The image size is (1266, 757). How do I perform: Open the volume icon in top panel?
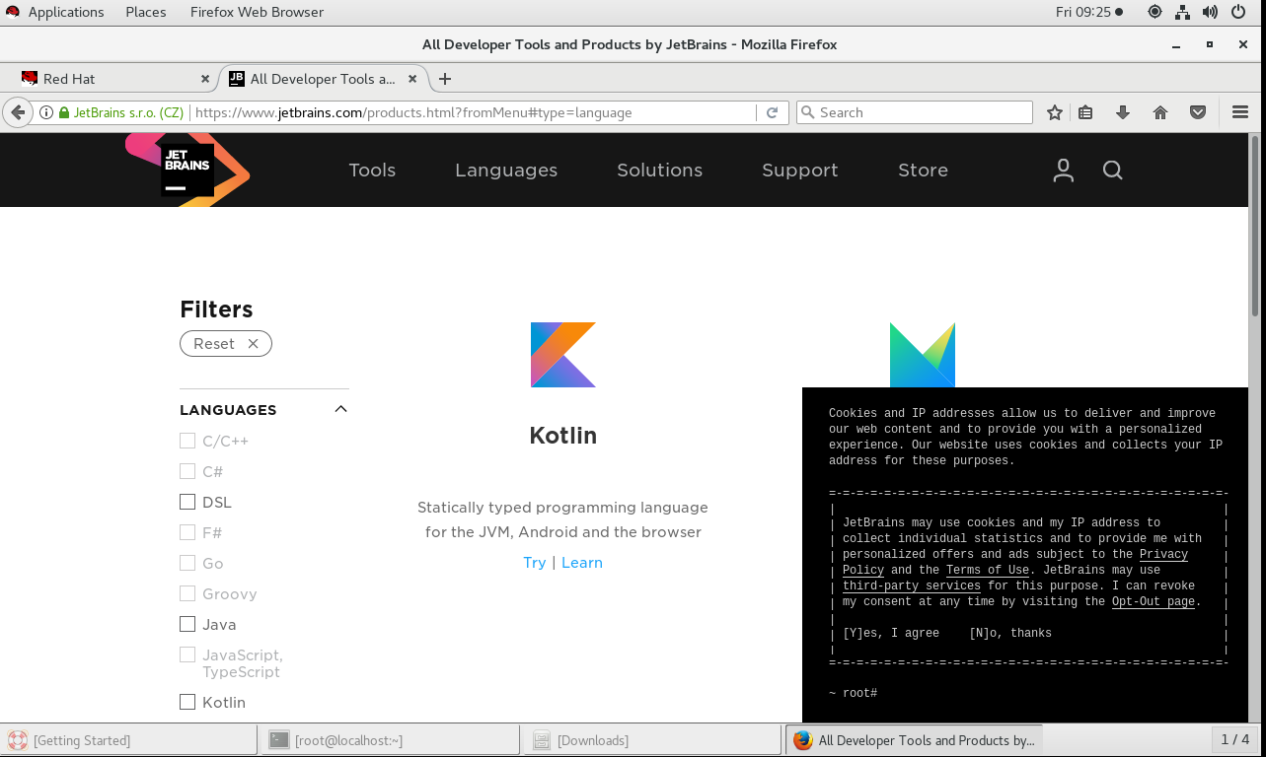click(1210, 12)
